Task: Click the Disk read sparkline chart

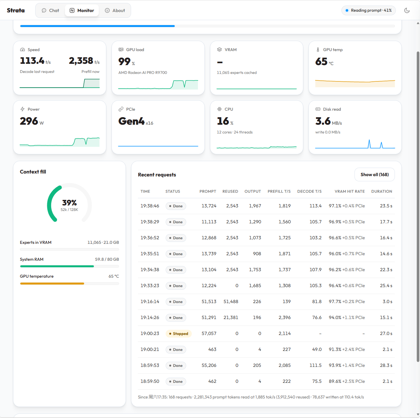Action: 355,144
